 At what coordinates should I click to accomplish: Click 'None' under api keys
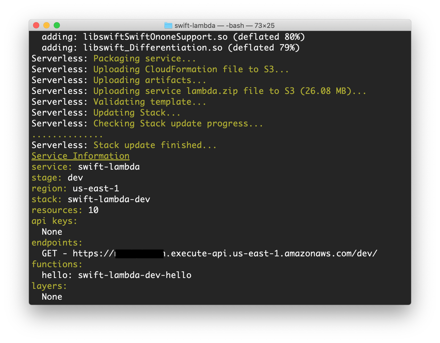pos(52,232)
